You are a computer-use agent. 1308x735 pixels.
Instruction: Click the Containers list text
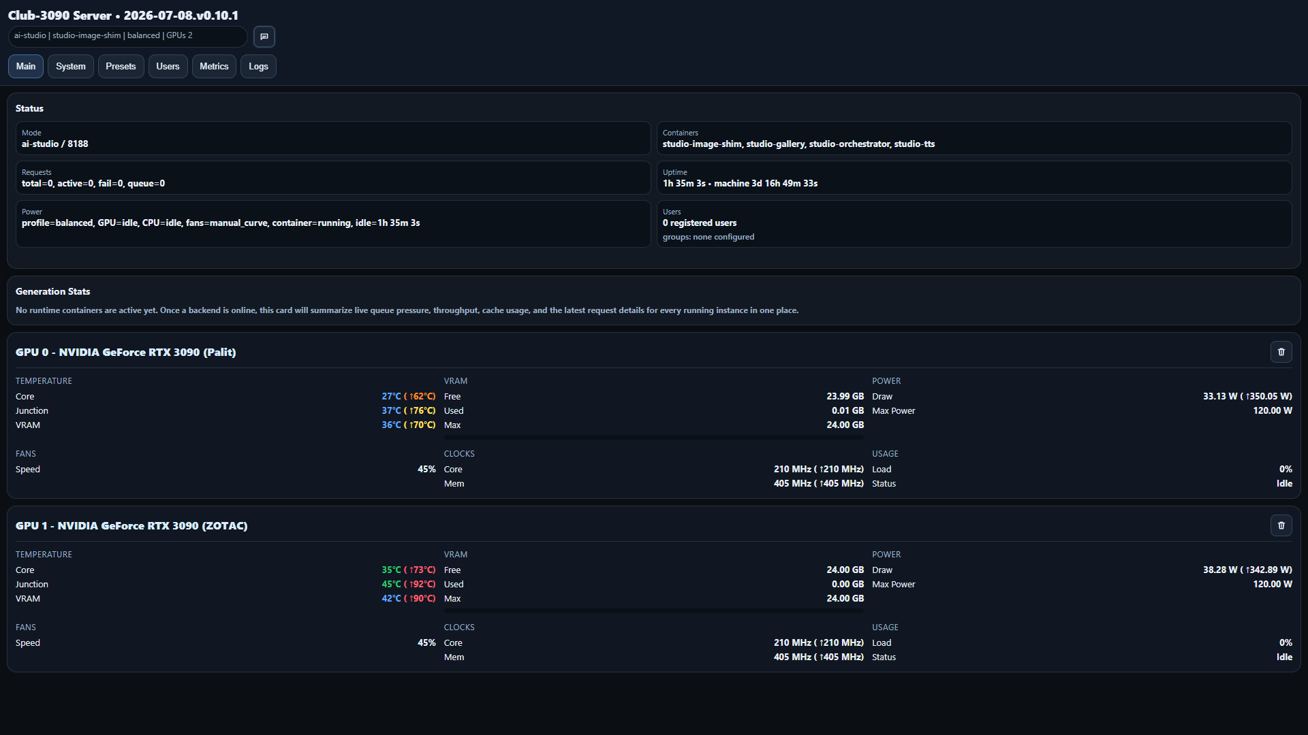point(798,144)
